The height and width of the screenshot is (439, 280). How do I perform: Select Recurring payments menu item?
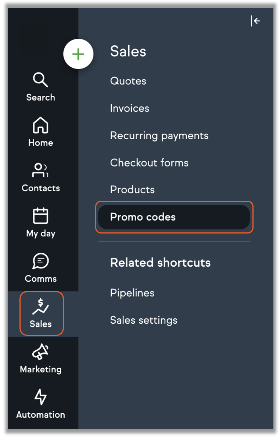click(159, 136)
